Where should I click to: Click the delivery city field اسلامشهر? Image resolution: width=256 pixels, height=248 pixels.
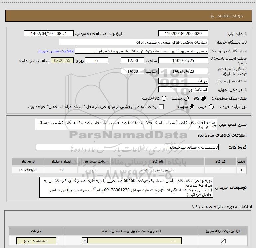(183, 90)
